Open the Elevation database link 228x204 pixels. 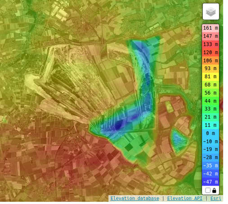(135, 198)
